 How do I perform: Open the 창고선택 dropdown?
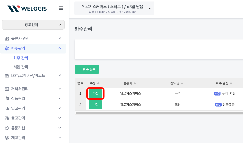click(33, 25)
